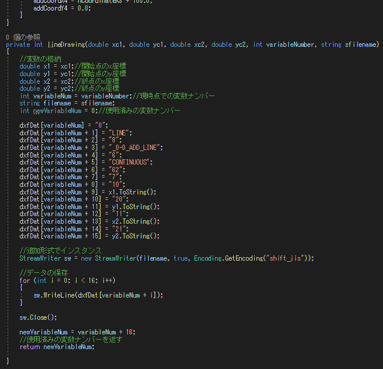
Task: Click "int variableNum = variableNumber;" declaration
Action: pos(76,96)
